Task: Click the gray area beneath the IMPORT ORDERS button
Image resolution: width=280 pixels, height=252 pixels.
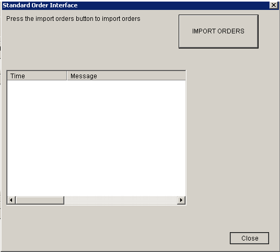Action: click(218, 59)
